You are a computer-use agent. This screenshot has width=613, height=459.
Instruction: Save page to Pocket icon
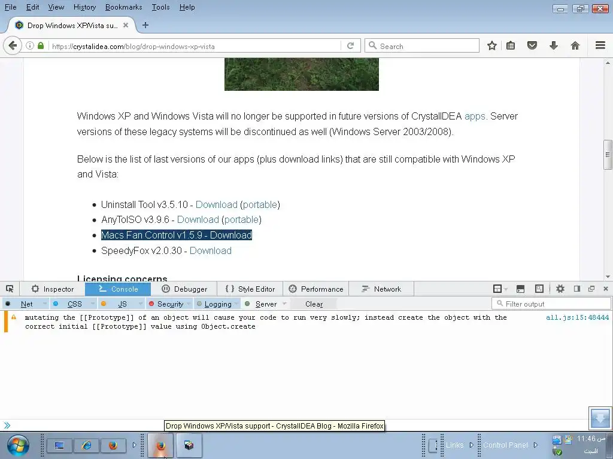(532, 45)
